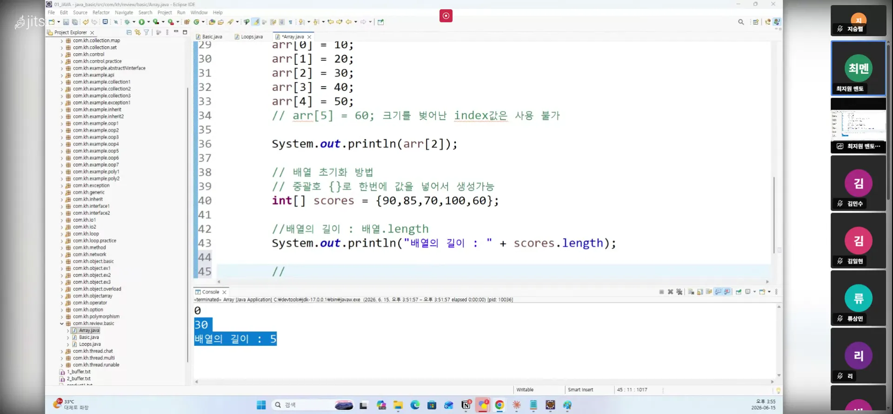Viewport: 893px width, 414px height.
Task: Toggle Show Console on Standard Error
Action: tap(727, 292)
